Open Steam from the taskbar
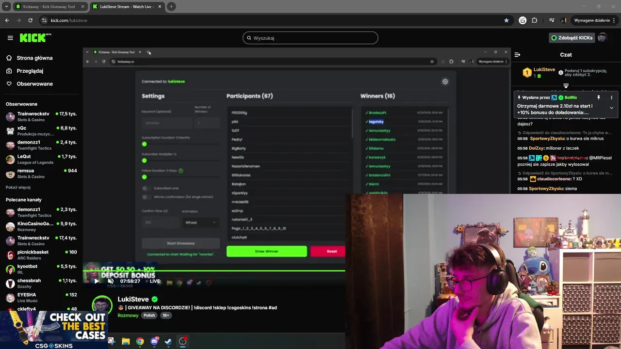The width and height of the screenshot is (621, 349). click(x=168, y=341)
